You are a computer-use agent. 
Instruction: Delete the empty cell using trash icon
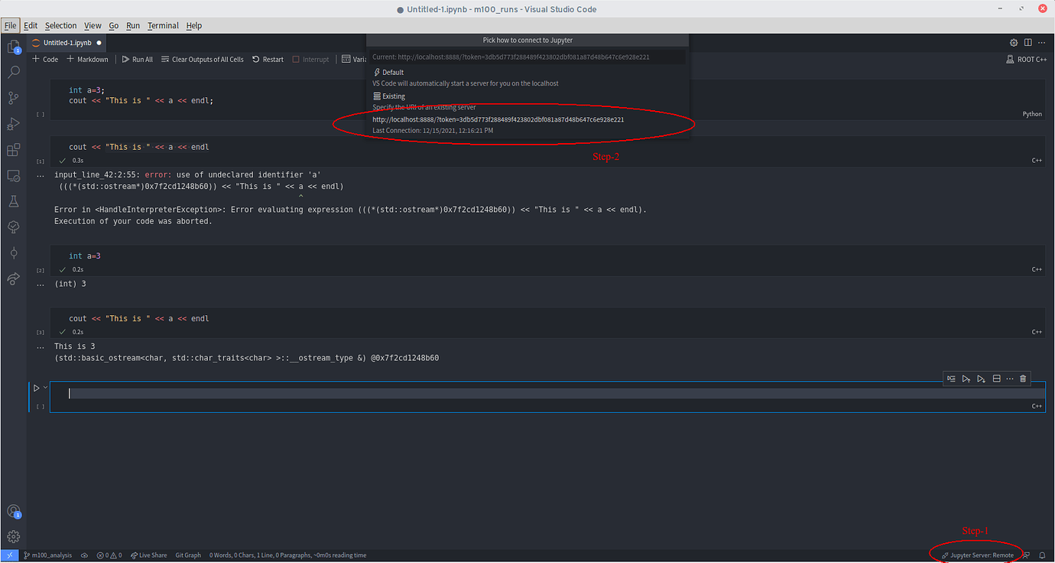tap(1023, 378)
